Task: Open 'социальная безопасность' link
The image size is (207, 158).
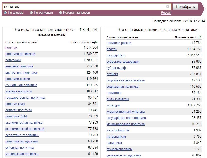Action: tap(126, 80)
